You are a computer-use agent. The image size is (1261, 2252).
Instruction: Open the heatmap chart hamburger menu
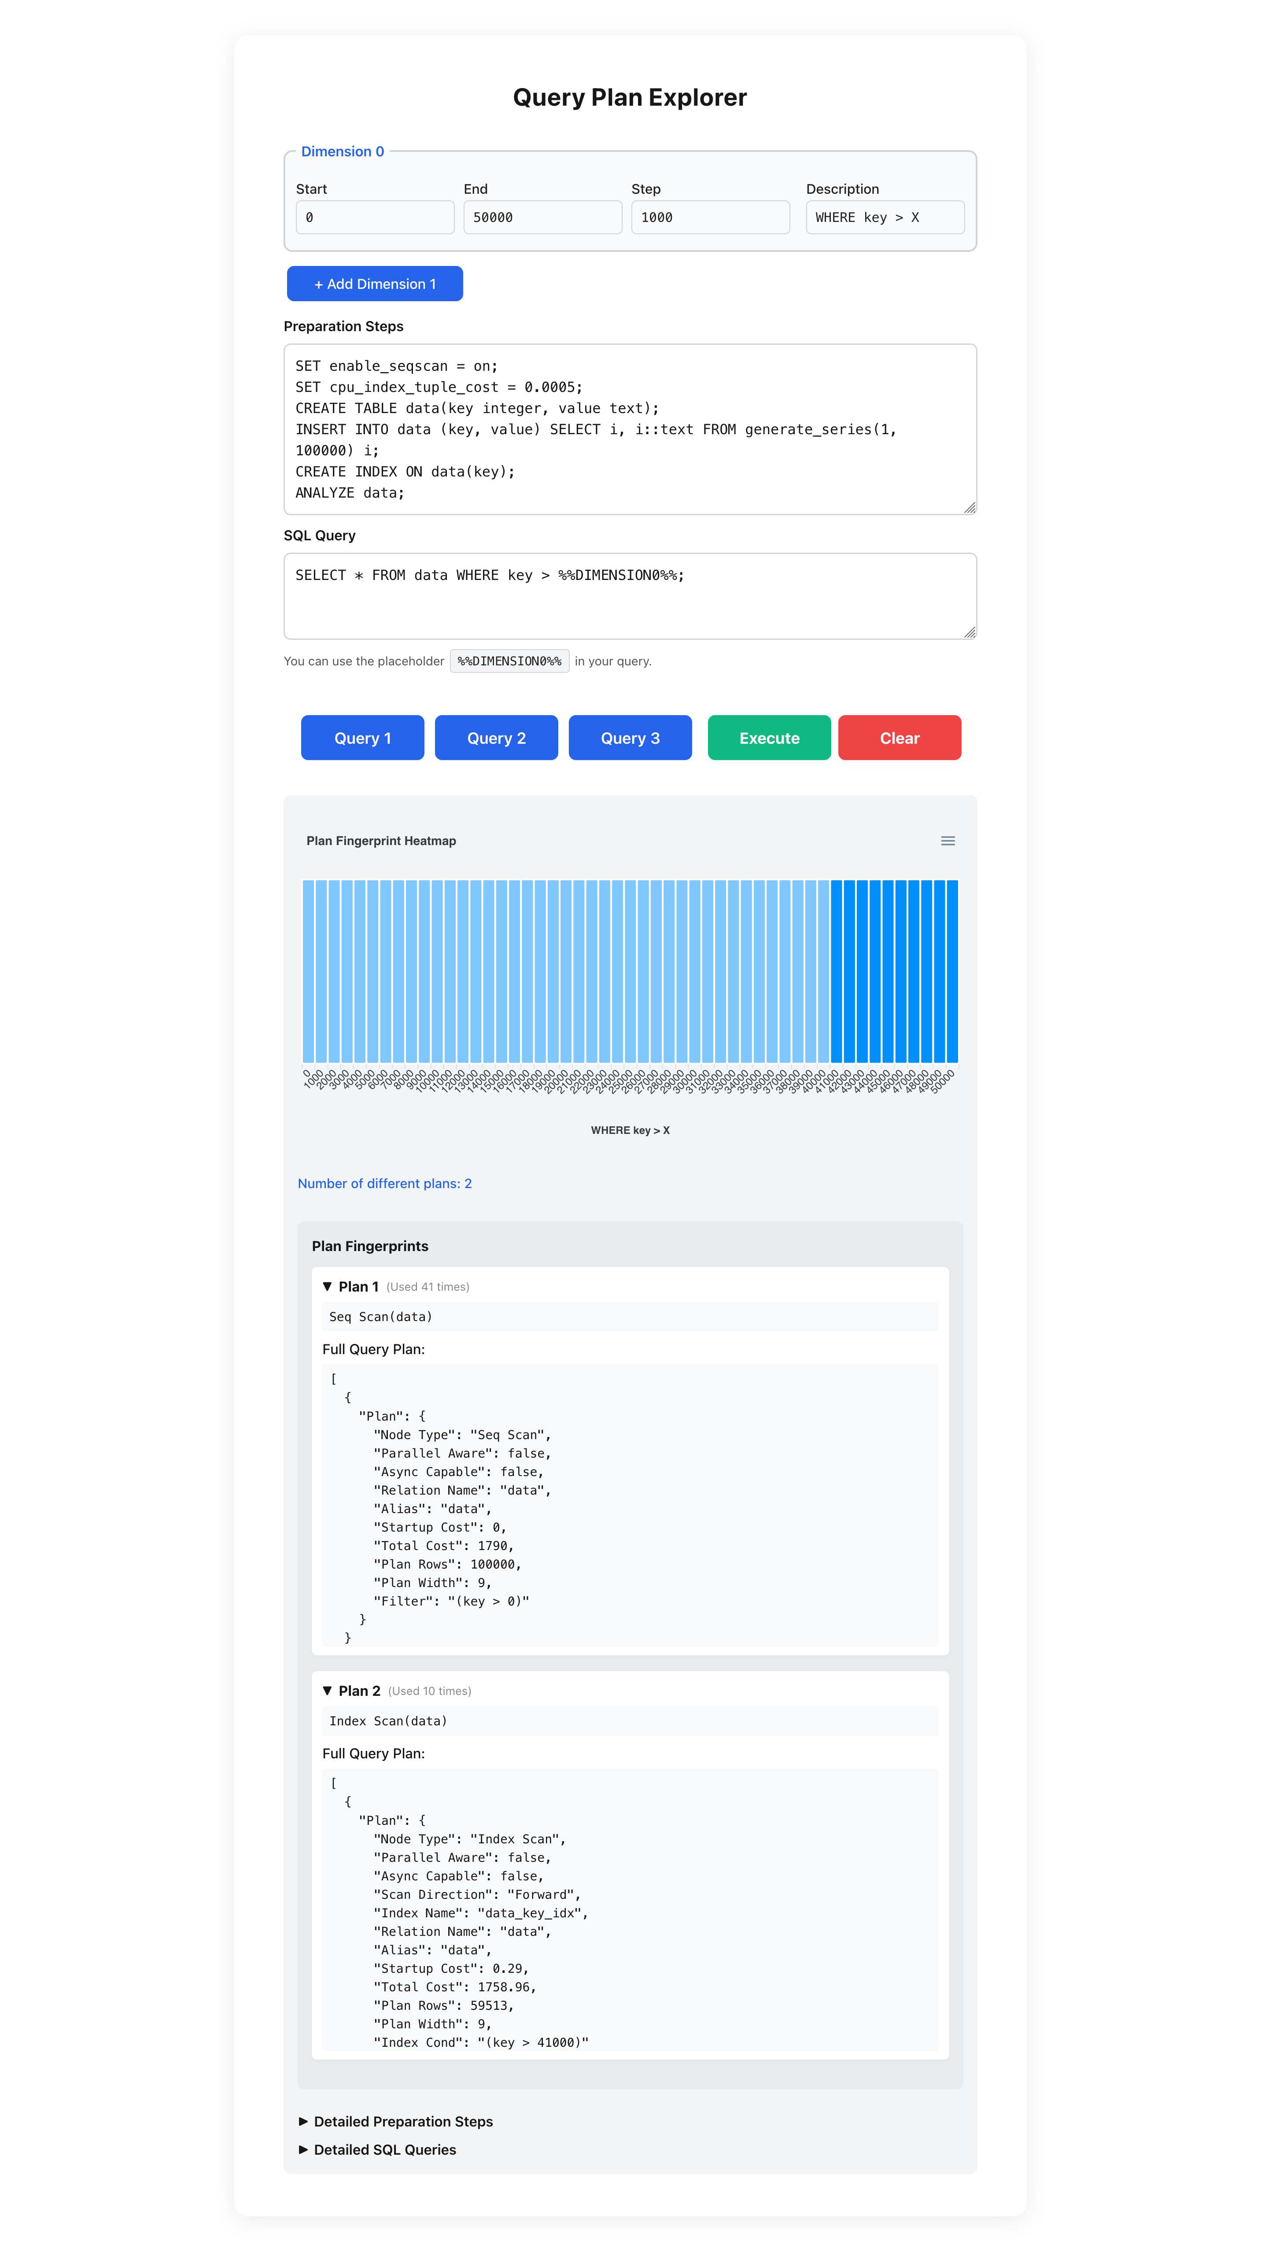(947, 841)
